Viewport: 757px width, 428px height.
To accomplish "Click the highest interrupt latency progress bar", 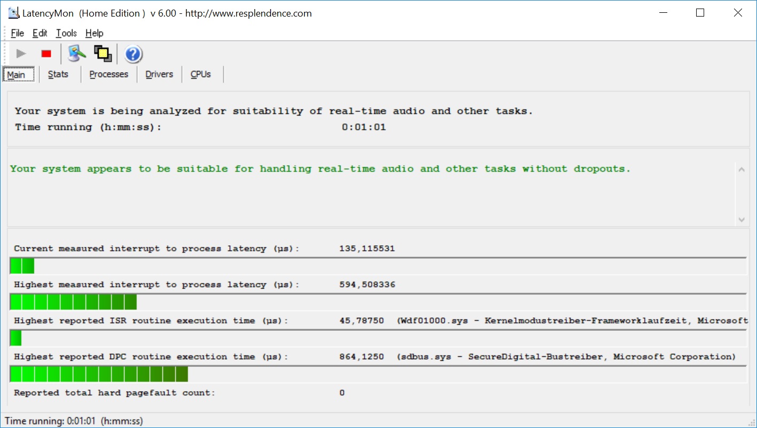I will [378, 302].
